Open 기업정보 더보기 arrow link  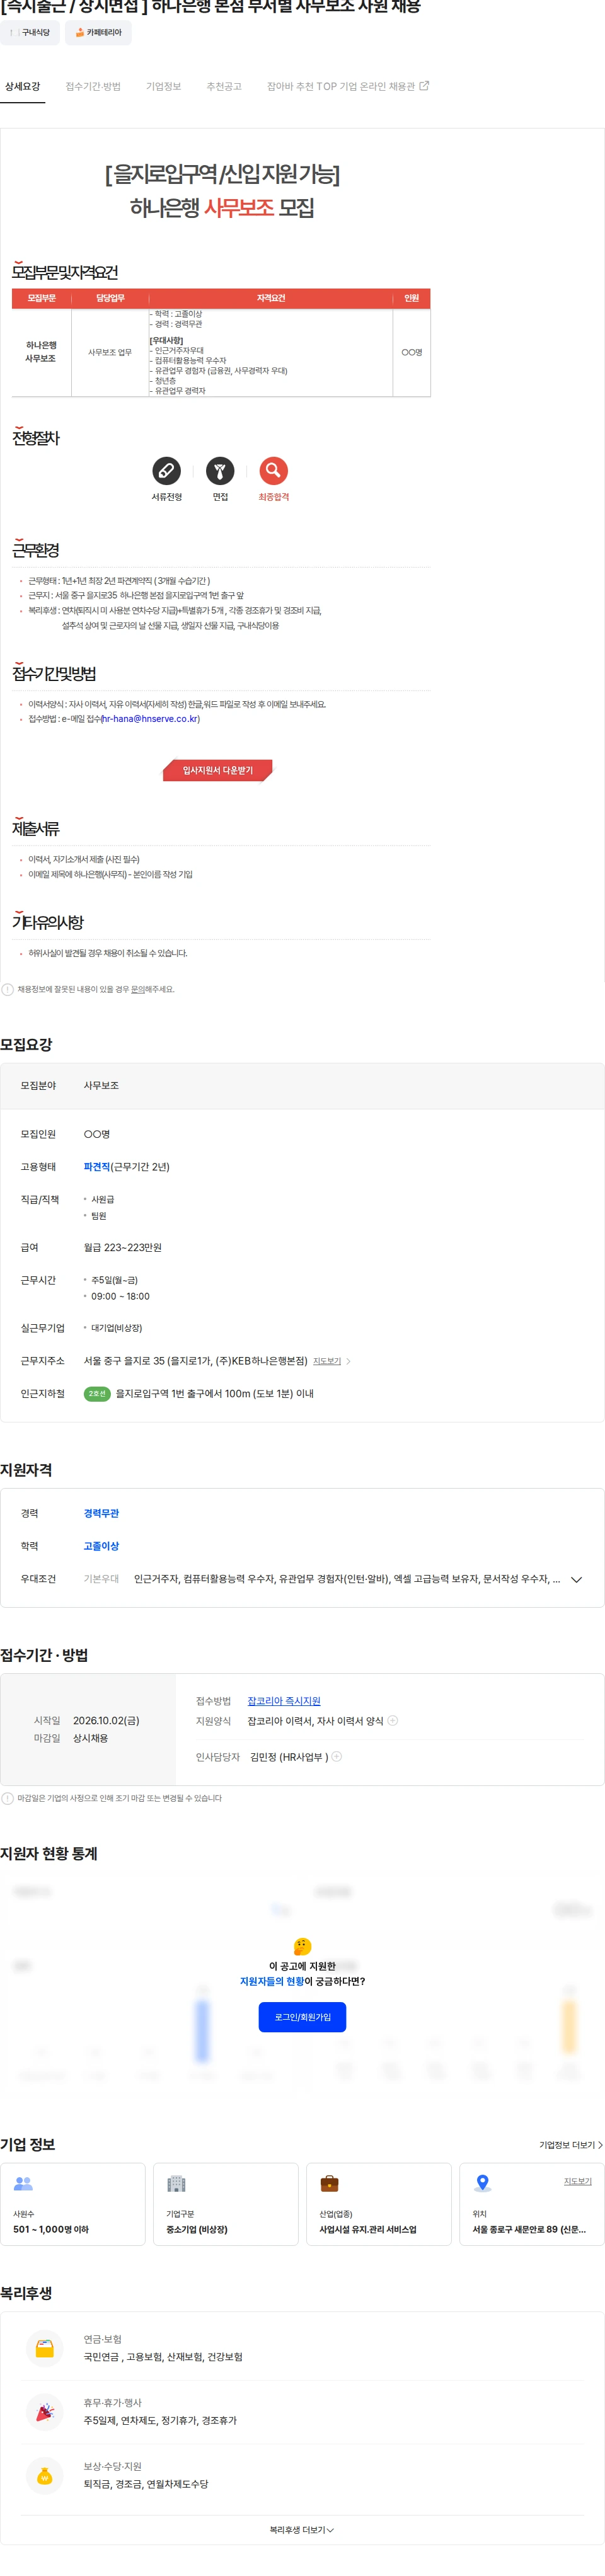coord(571,2144)
